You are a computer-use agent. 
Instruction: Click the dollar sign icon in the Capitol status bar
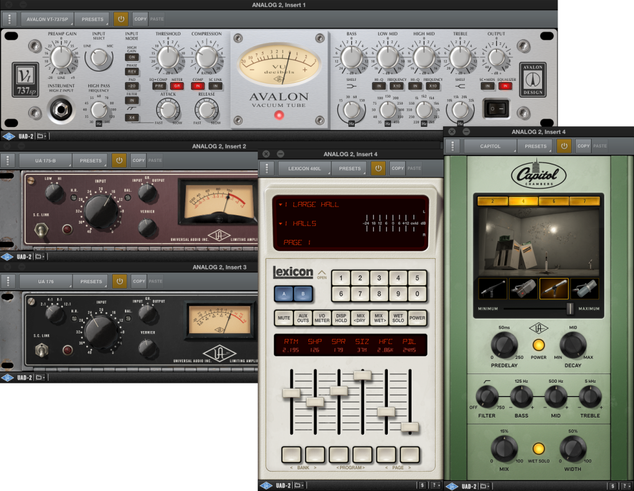pos(613,486)
